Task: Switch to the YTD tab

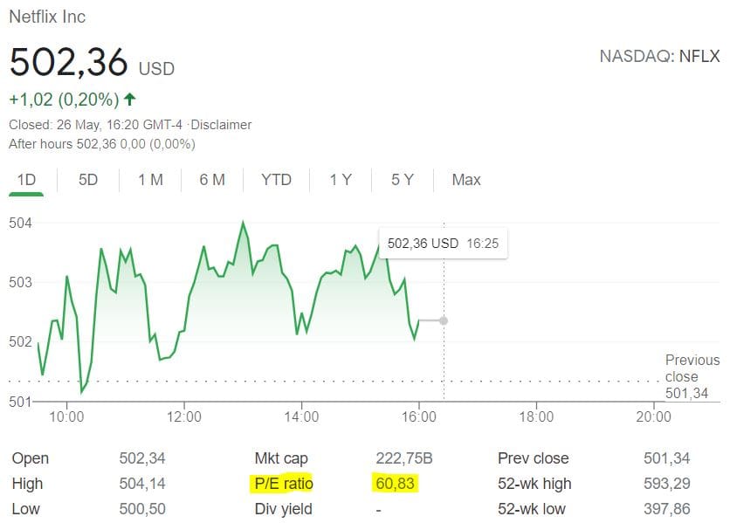Action: point(276,180)
